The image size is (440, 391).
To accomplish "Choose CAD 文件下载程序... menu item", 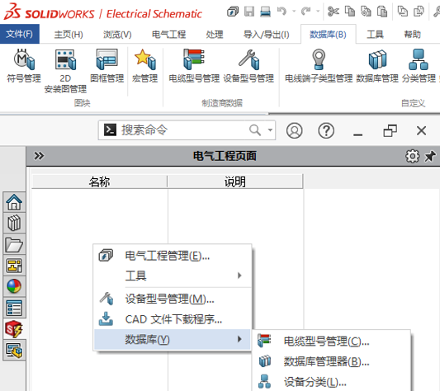I will [x=173, y=319].
